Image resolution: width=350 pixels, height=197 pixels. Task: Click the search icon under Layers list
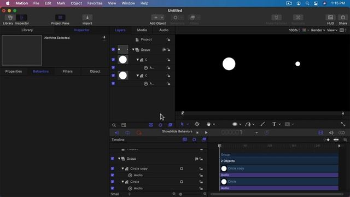114,125
